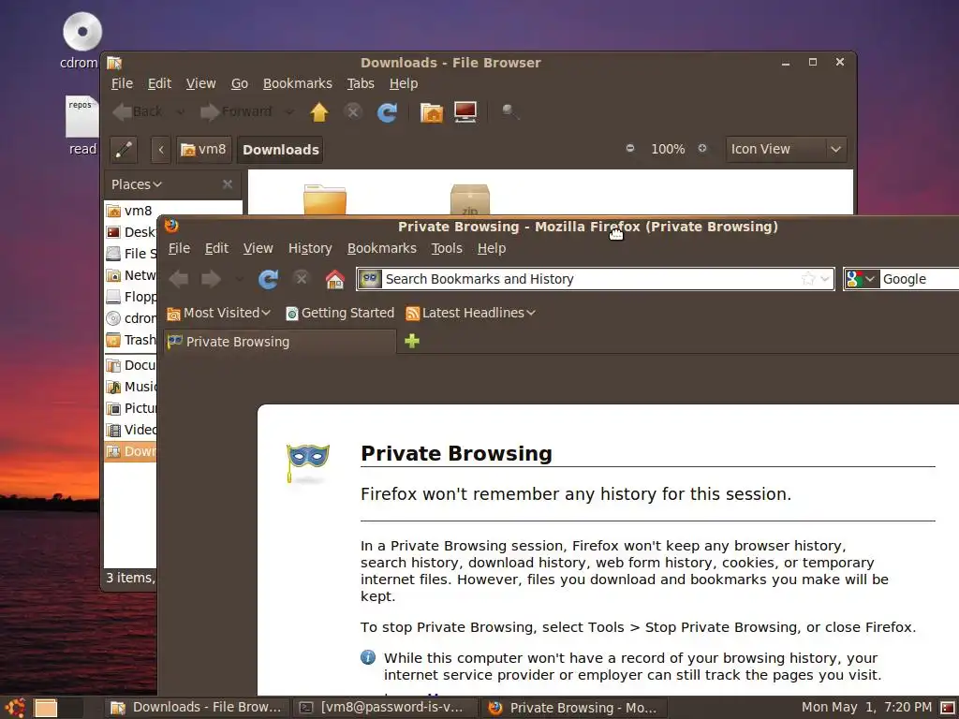
Task: Open the Firefox back-forward history dropdown
Action: coord(239,279)
